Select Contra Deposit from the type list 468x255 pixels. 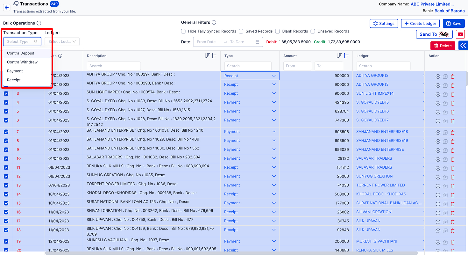click(x=27, y=53)
